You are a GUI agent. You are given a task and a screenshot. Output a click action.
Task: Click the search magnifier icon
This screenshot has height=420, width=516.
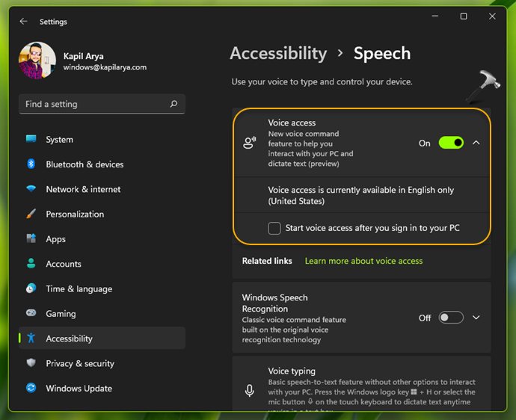173,104
